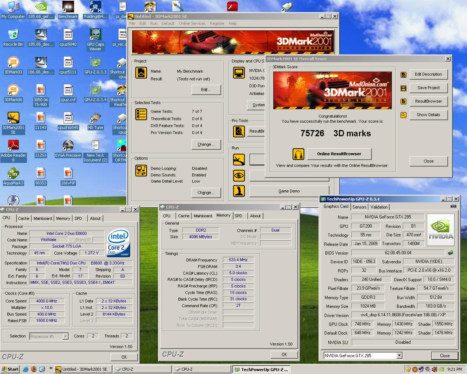This screenshot has width=467, height=374.
Task: Click the 75726 3D marks score text
Action: (335, 133)
